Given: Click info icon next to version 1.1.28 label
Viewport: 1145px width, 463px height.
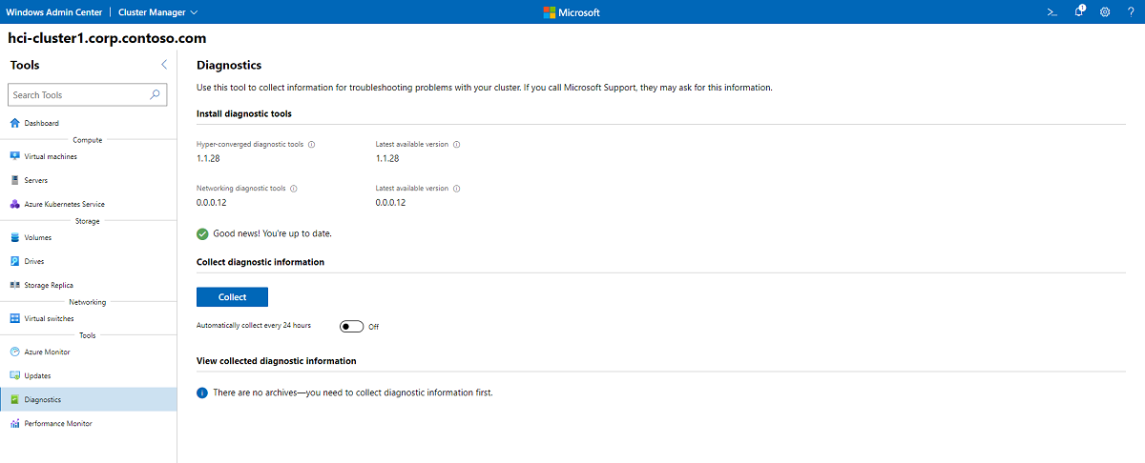Looking at the screenshot, I should 456,145.
